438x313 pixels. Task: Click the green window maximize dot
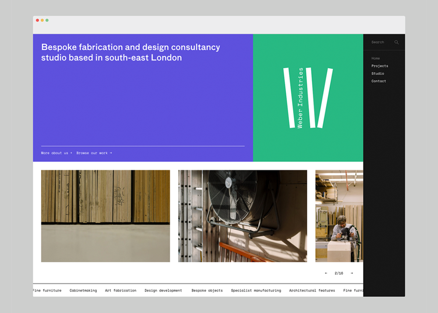click(x=47, y=20)
